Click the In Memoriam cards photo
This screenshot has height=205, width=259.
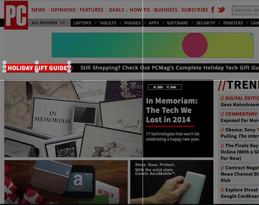(73, 118)
